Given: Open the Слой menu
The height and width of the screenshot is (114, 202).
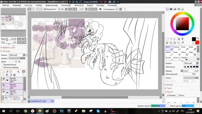Looking at the screenshot, I should [39, 5].
